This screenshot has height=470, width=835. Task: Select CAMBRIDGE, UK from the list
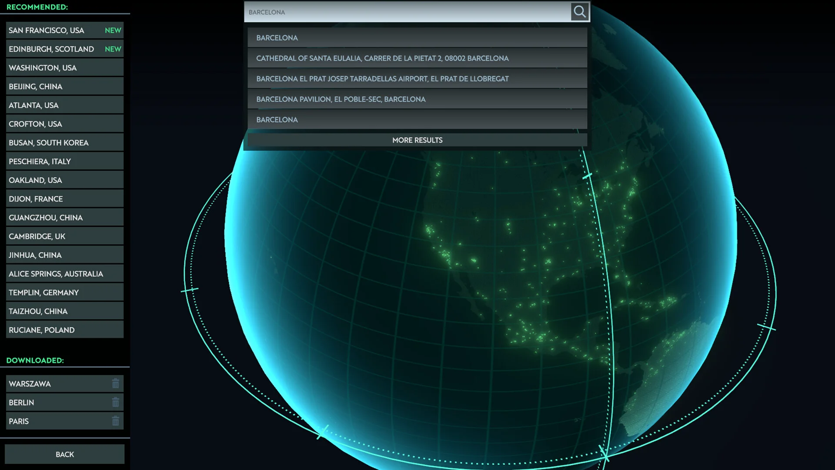click(37, 236)
